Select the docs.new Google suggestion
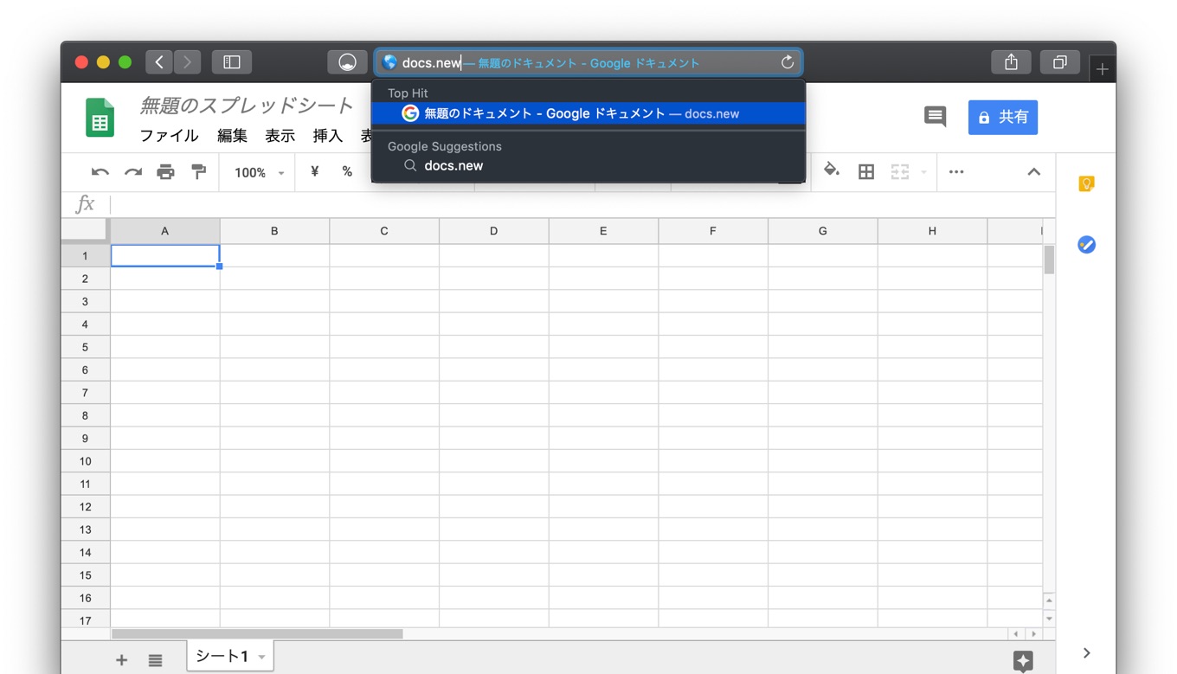1177x674 pixels. [x=588, y=165]
